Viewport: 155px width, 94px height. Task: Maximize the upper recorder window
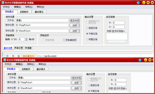pyautogui.click(x=148, y=3)
